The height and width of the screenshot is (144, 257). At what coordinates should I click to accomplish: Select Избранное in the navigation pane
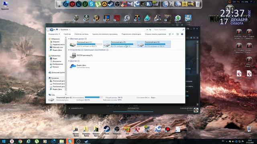pos(55,39)
